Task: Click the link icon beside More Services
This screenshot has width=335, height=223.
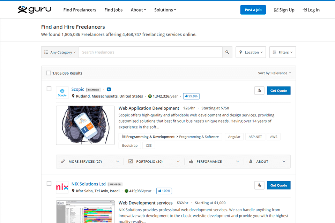Action: (x=63, y=161)
